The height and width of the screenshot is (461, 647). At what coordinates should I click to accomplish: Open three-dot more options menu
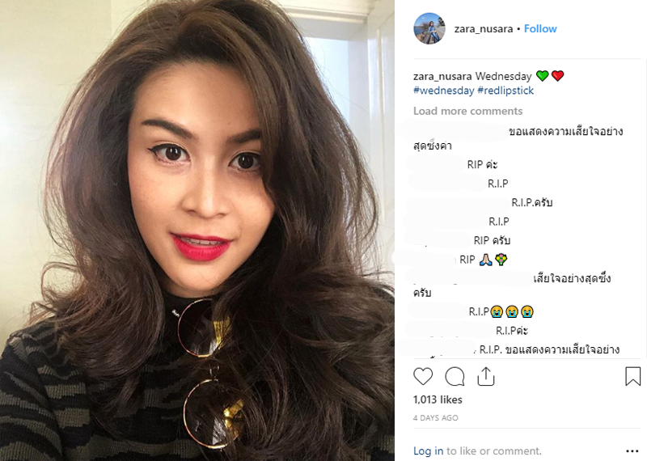[x=632, y=451]
